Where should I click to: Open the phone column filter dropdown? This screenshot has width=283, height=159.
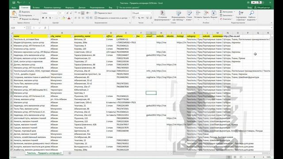[x=134, y=36]
